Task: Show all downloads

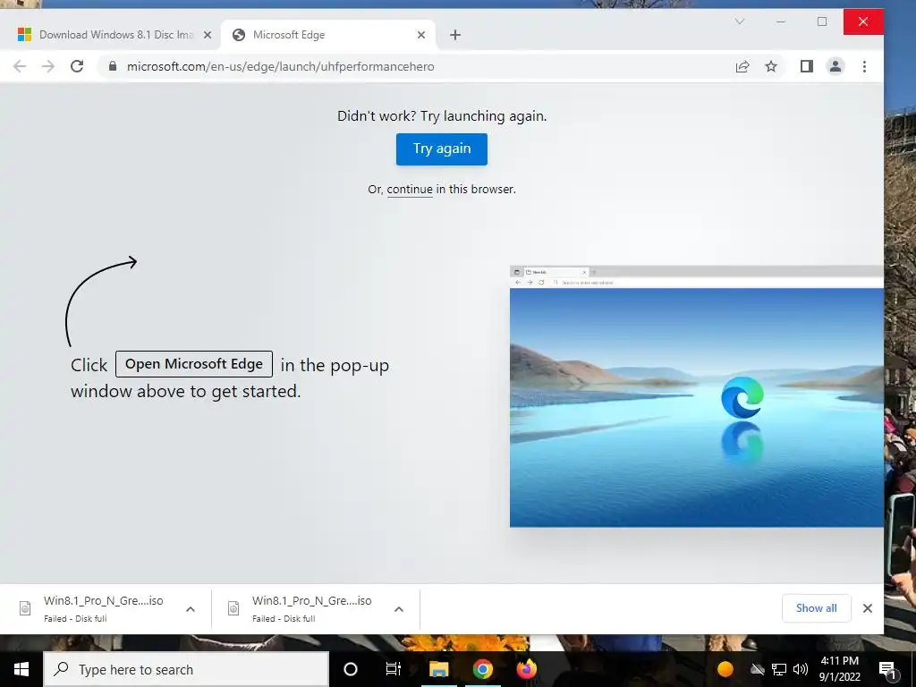Action: click(x=816, y=608)
